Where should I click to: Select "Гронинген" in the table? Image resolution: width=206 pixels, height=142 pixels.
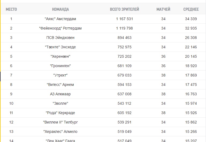(60, 66)
